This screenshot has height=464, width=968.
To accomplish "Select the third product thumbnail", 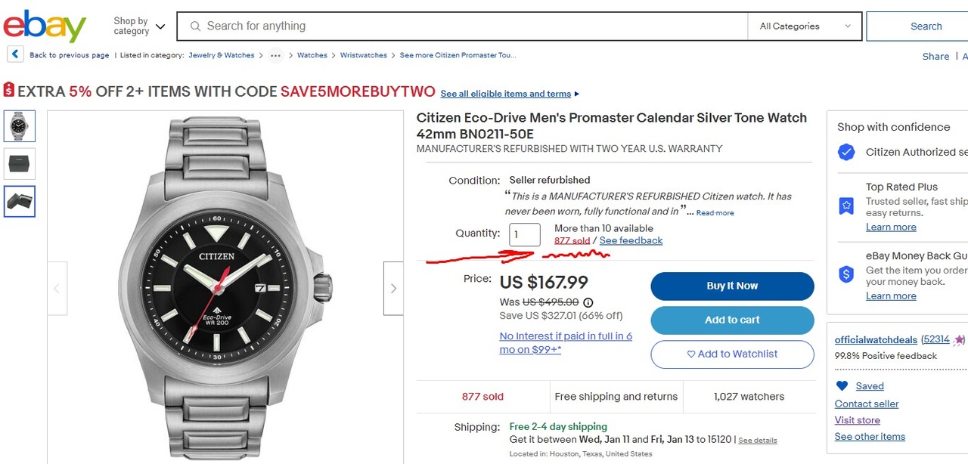I will click(x=20, y=201).
